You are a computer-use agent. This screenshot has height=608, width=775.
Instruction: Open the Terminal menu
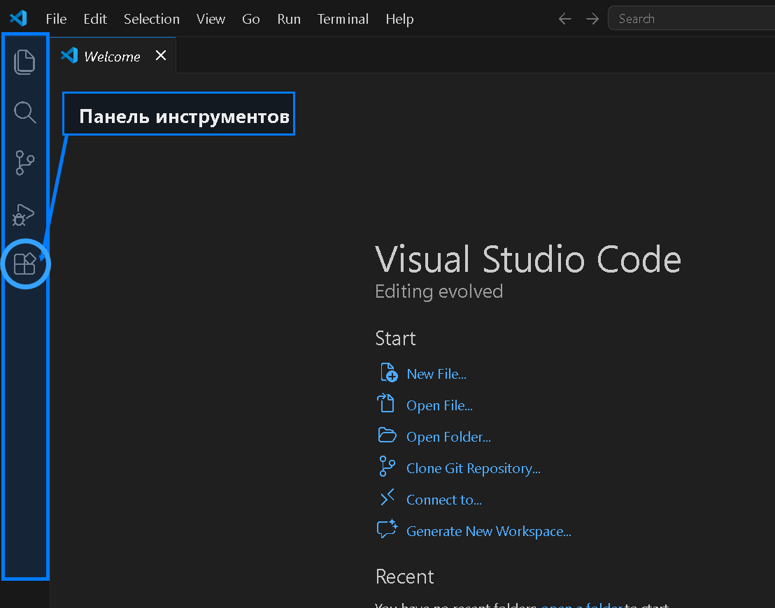pyautogui.click(x=343, y=19)
